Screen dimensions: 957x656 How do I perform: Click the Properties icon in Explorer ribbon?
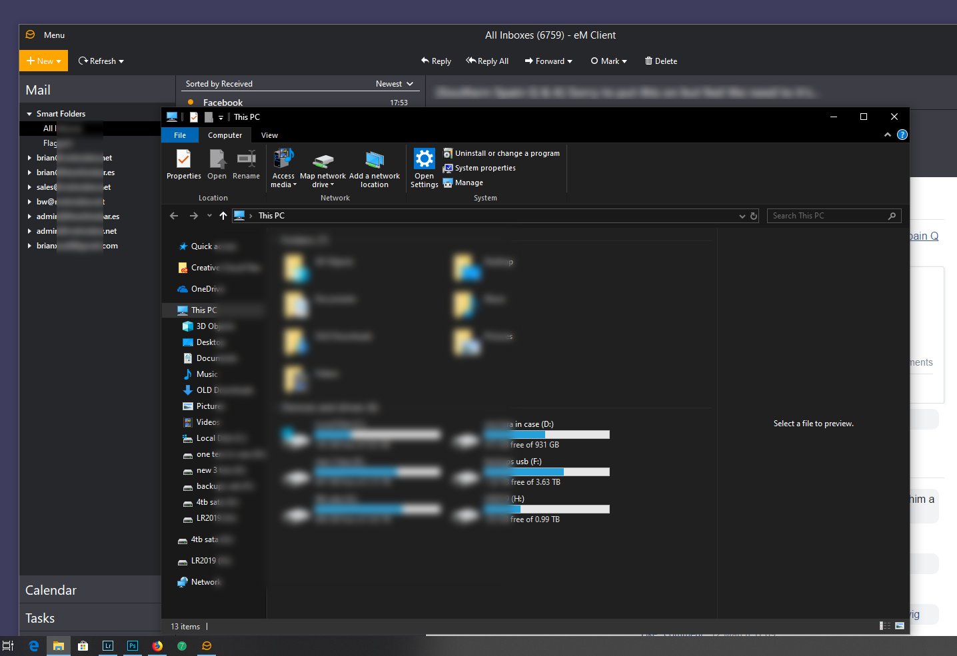click(x=183, y=164)
